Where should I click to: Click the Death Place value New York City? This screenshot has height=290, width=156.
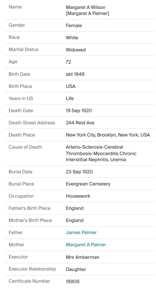[108, 135]
